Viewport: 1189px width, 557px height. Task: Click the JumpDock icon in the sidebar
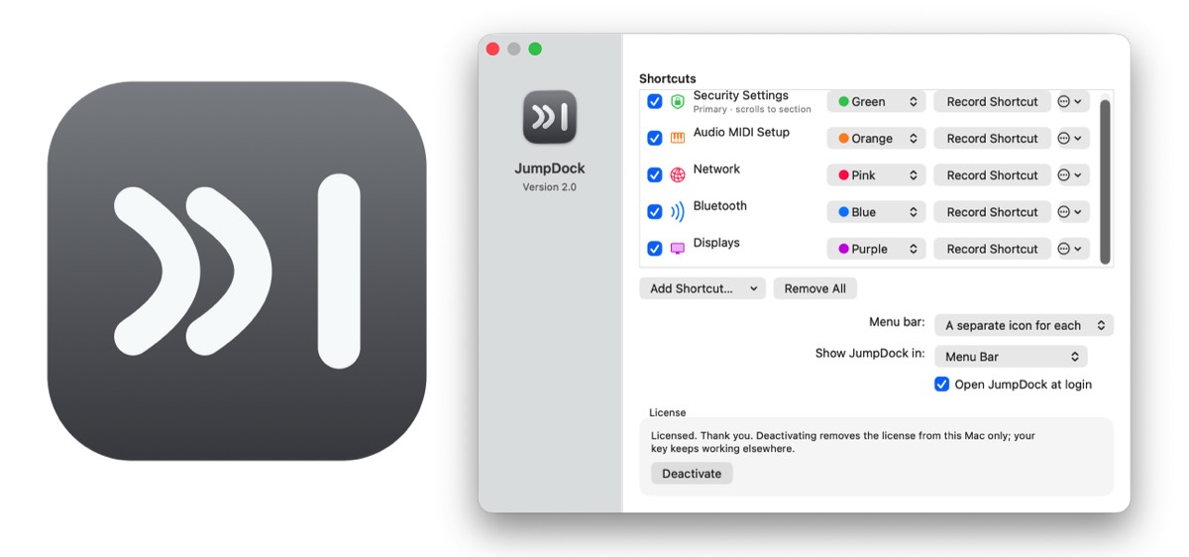(x=550, y=117)
